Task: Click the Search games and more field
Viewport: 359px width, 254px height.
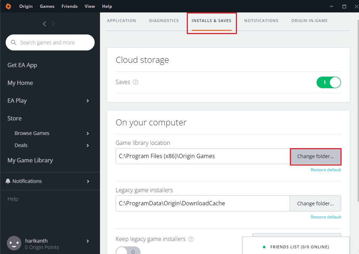Action: coord(50,43)
